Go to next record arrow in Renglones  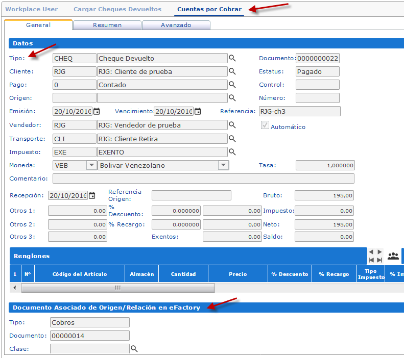pos(379,252)
